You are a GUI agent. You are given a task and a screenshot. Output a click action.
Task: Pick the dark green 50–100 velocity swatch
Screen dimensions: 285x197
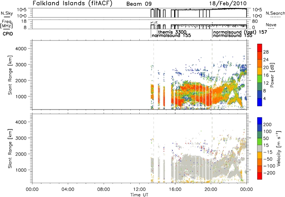point(260,135)
